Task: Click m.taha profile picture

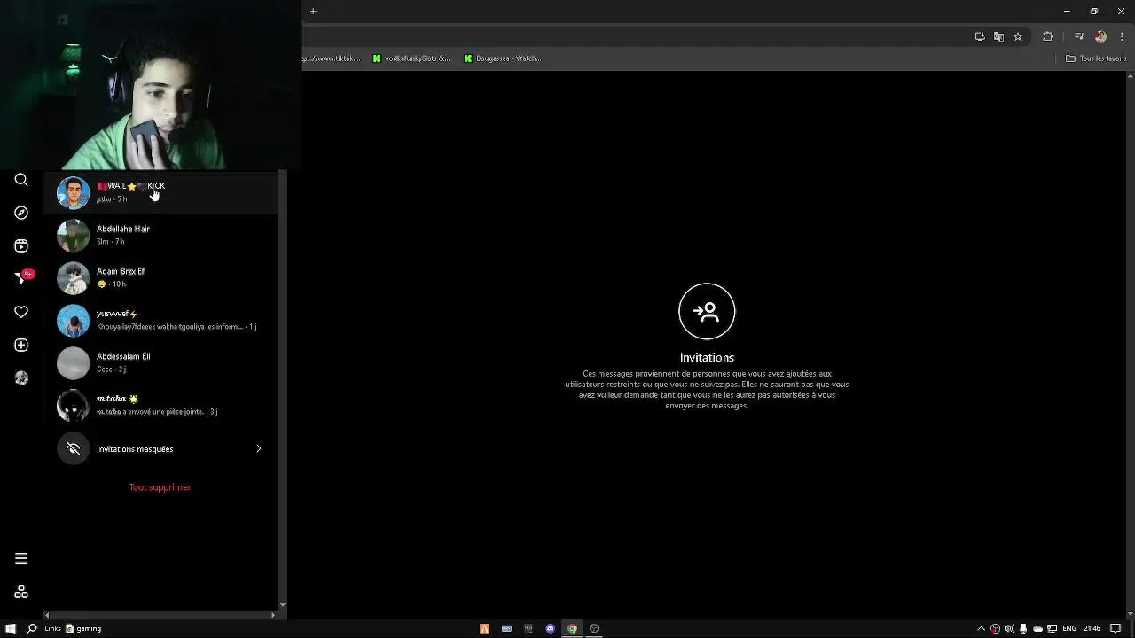Action: coord(74,405)
